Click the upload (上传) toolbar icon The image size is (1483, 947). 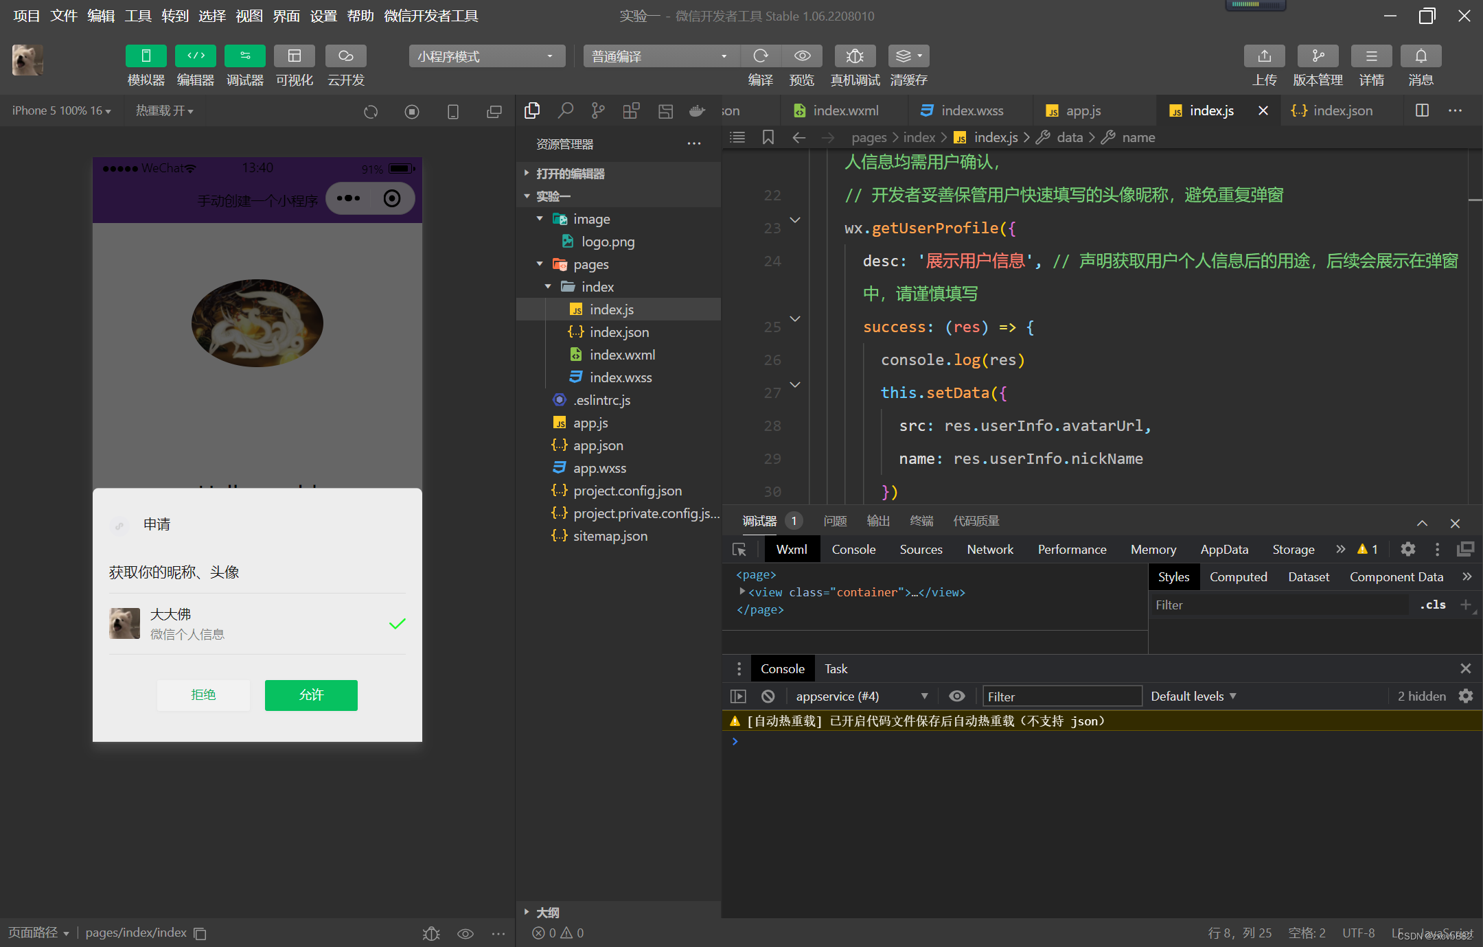click(x=1264, y=56)
